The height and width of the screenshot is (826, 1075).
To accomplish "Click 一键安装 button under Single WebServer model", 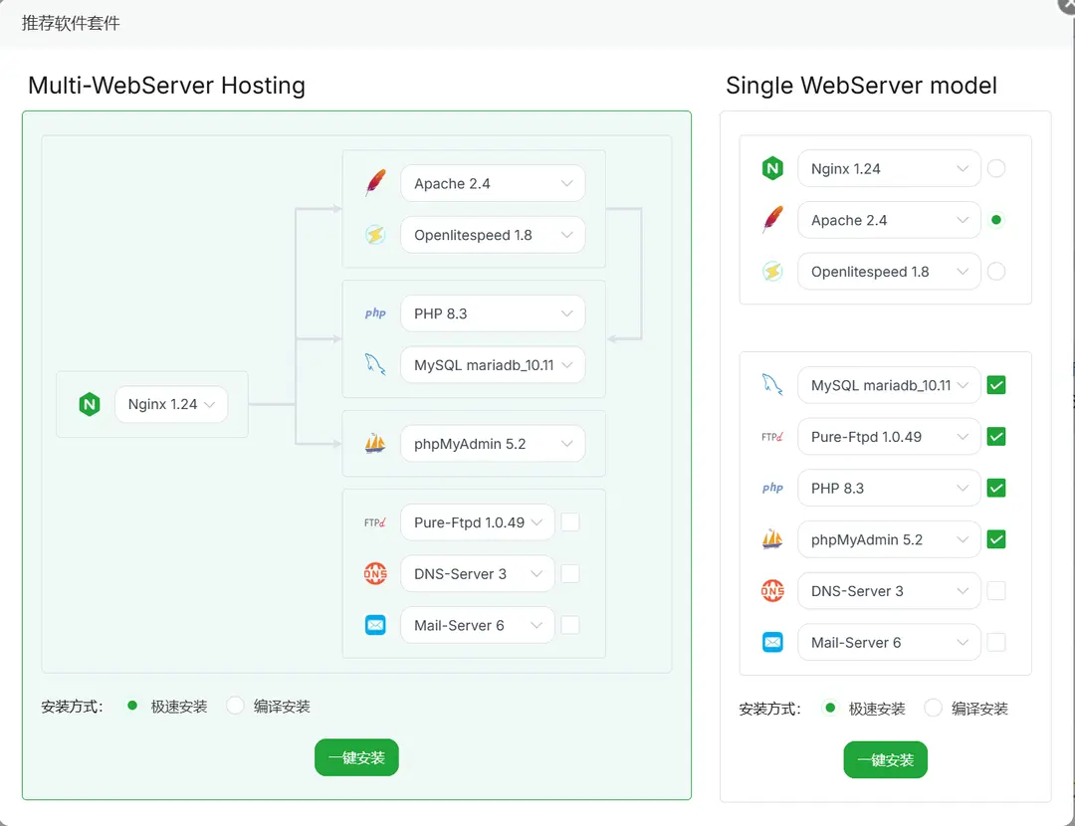I will click(885, 759).
